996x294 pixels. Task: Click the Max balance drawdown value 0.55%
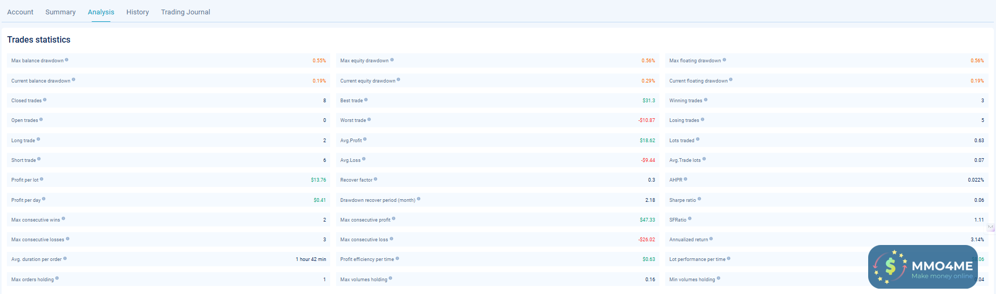click(319, 61)
